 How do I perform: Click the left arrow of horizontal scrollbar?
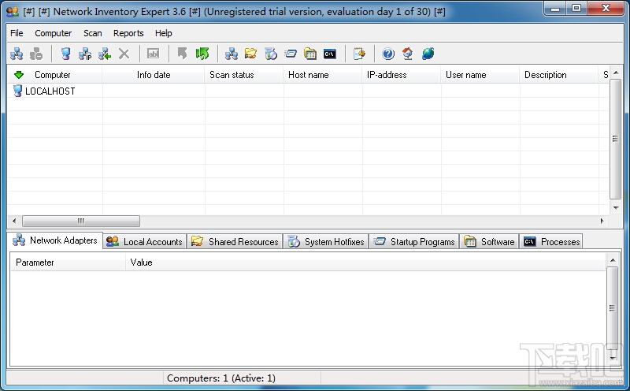(x=14, y=221)
